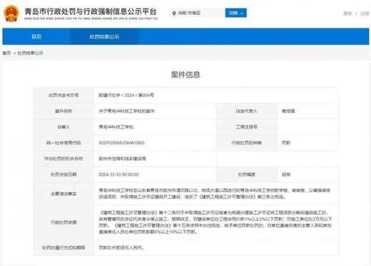Click 处罚结果公示 in the breadcrumb
The width and height of the screenshot is (371, 266).
(x=31, y=53)
